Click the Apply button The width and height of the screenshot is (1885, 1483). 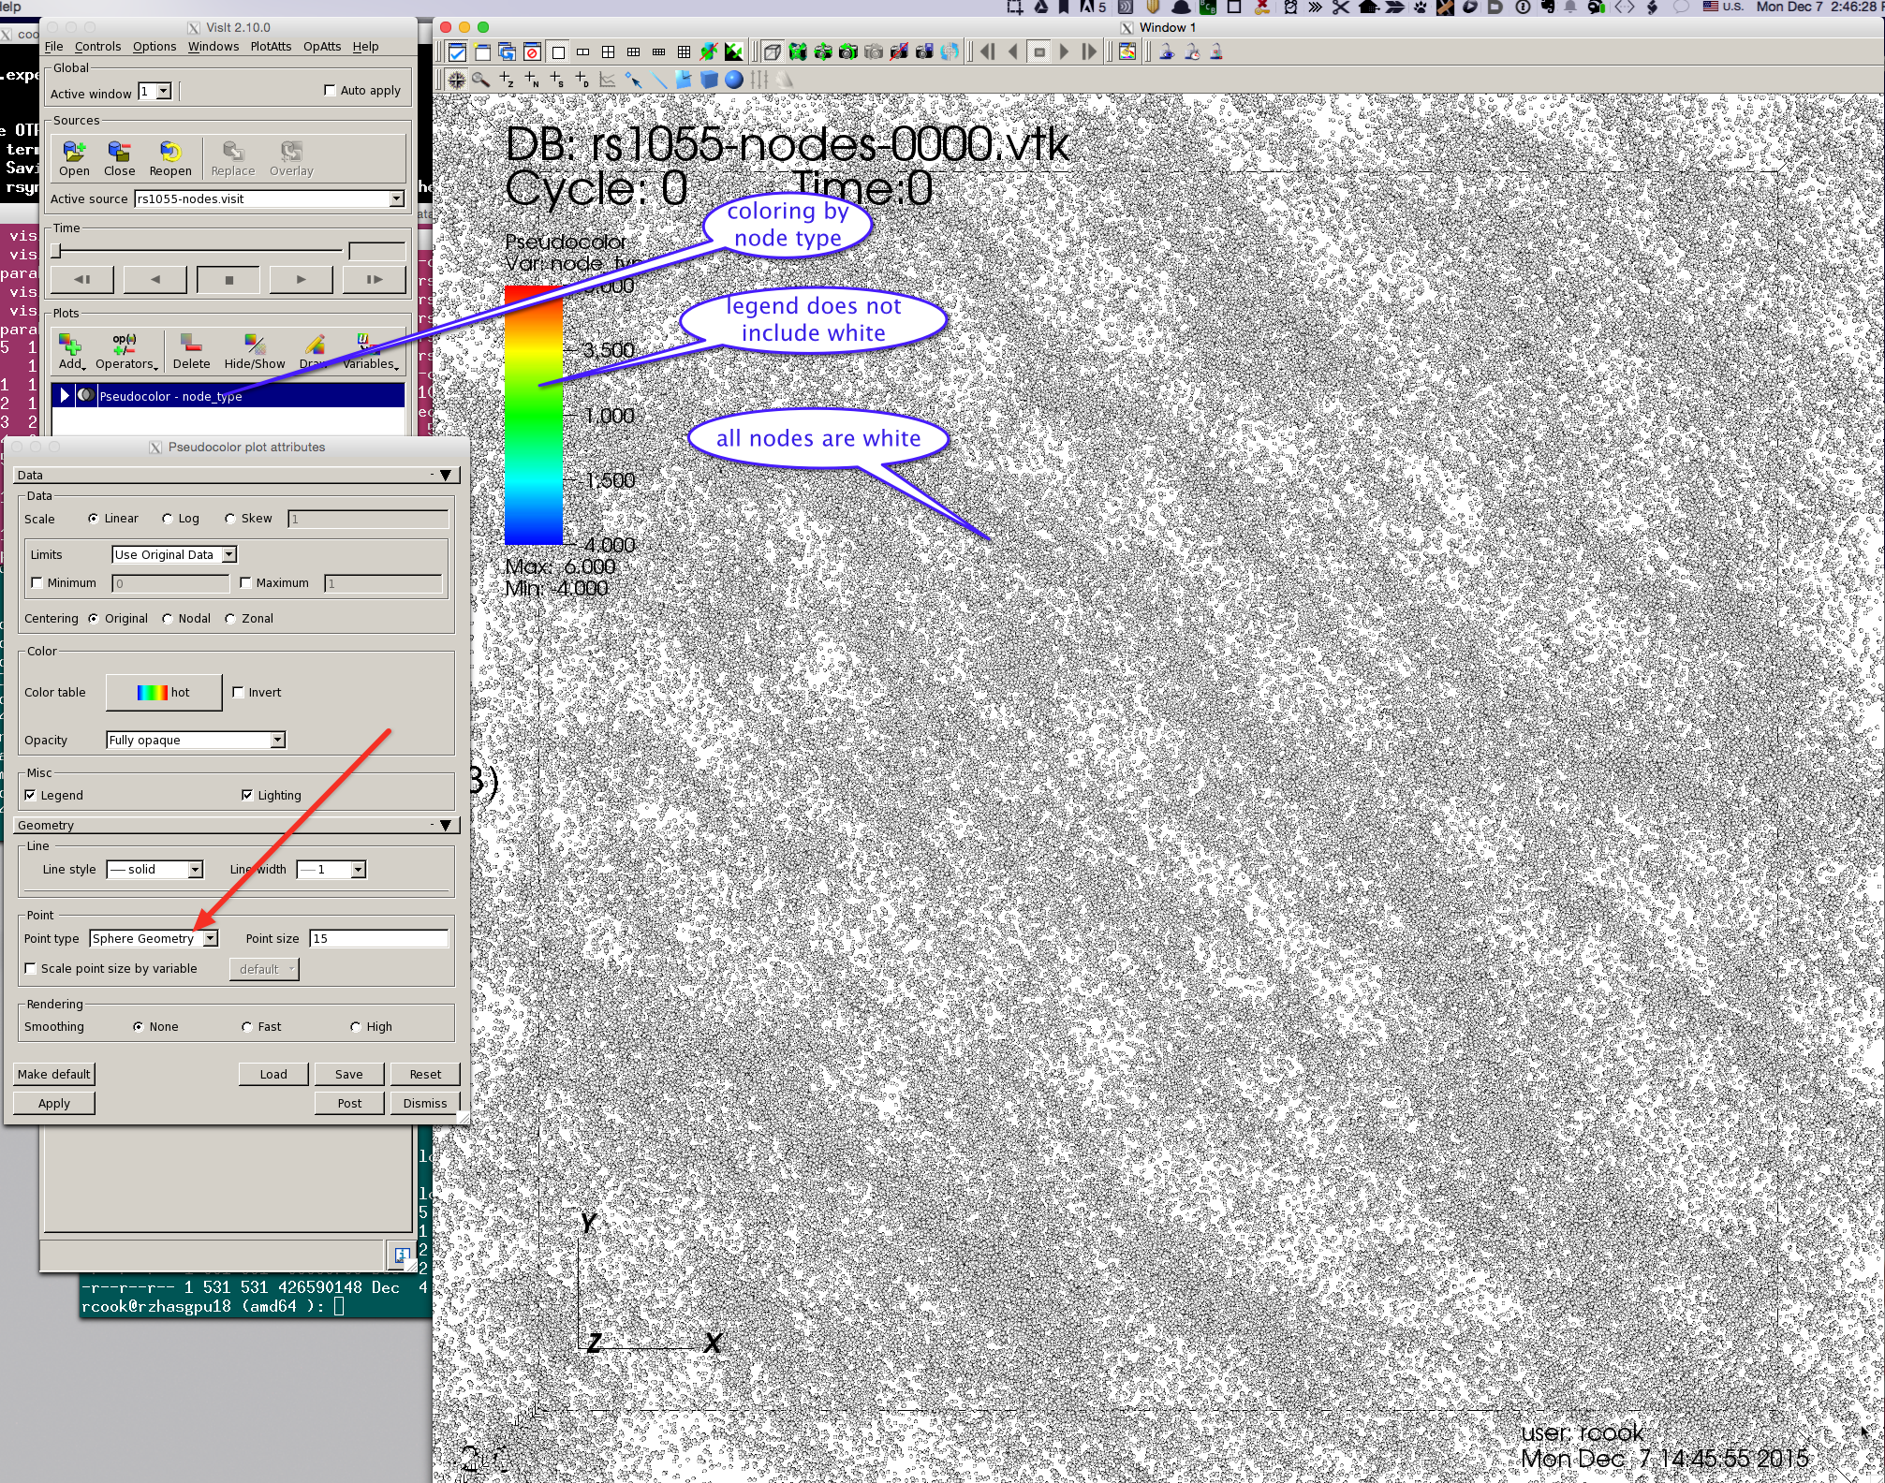pyautogui.click(x=54, y=1104)
